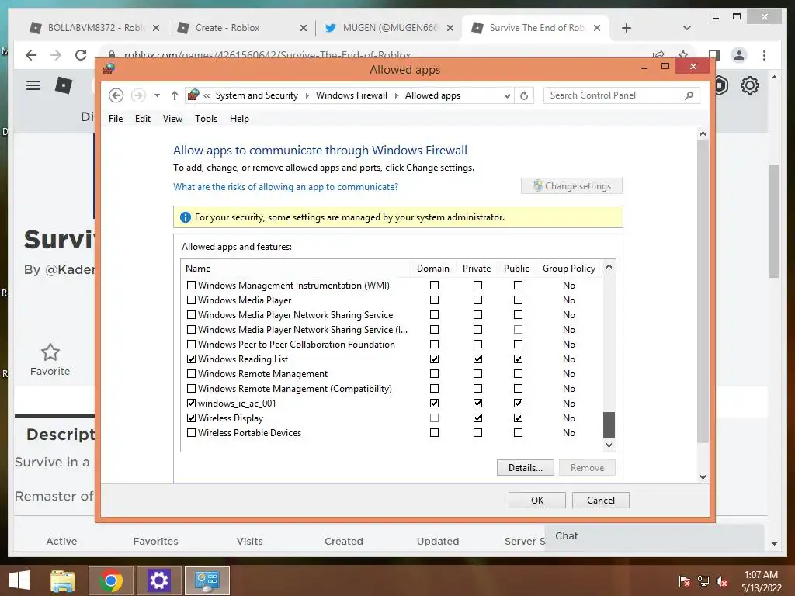Reload the Chrome page
The height and width of the screenshot is (596, 795).
[81, 55]
